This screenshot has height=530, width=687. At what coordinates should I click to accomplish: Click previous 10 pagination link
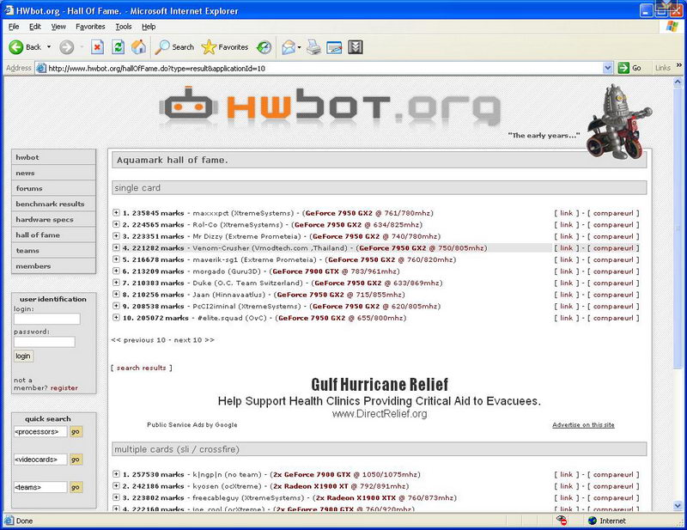tap(138, 340)
